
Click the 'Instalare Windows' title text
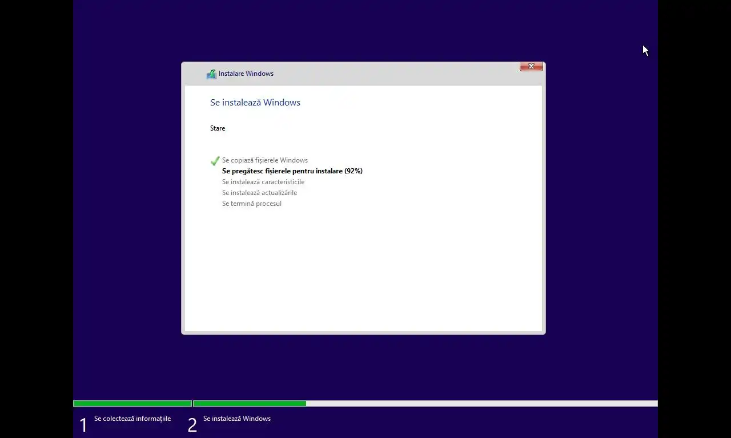tap(246, 74)
